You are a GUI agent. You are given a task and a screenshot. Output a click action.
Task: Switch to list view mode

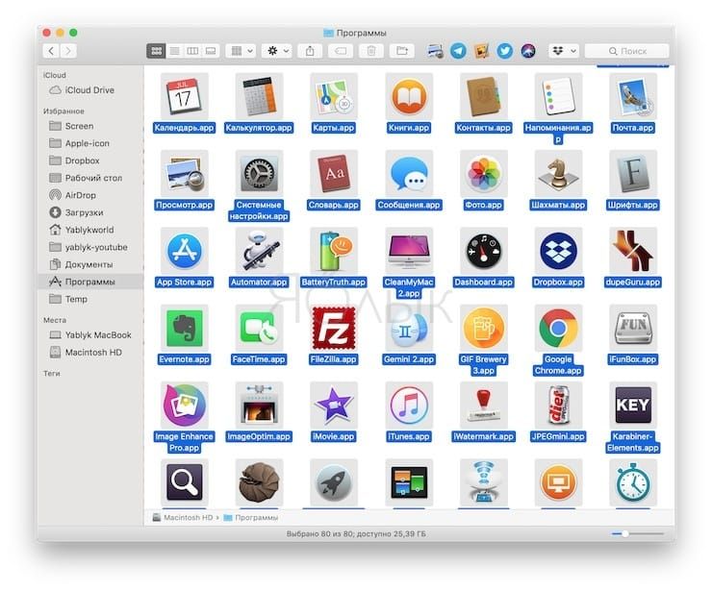click(x=174, y=51)
